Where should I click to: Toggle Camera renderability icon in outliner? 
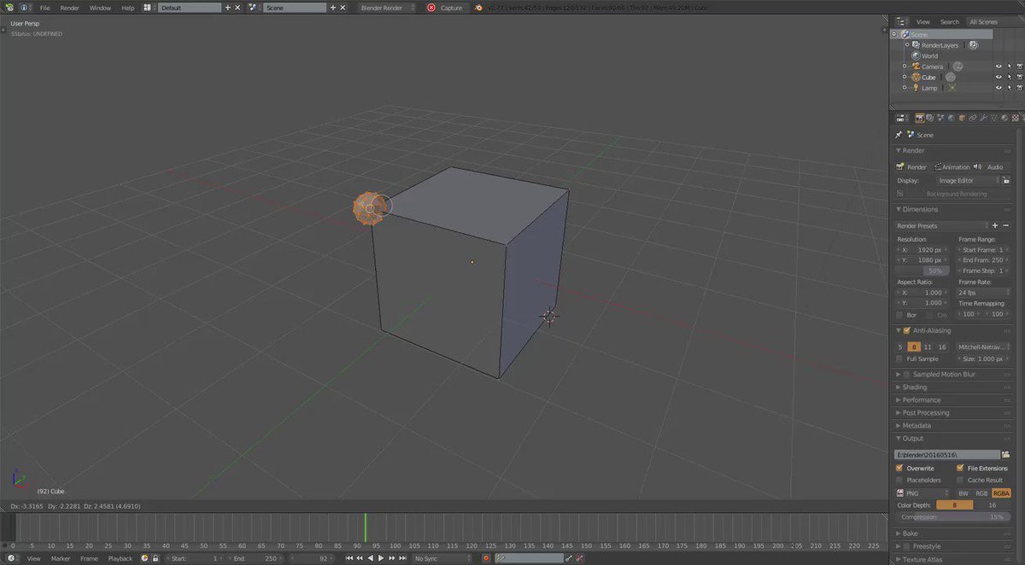[x=1020, y=67]
